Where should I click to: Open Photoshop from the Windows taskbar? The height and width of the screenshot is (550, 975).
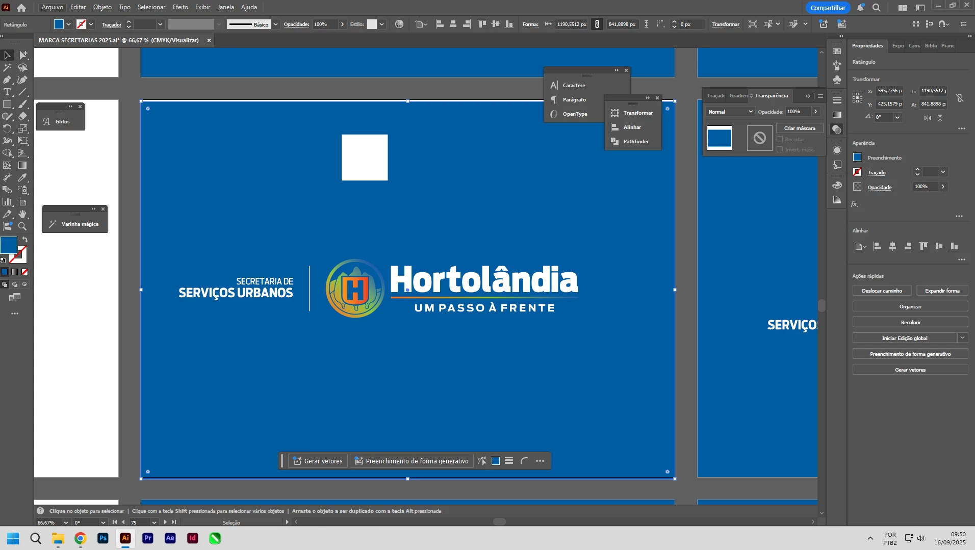click(102, 538)
